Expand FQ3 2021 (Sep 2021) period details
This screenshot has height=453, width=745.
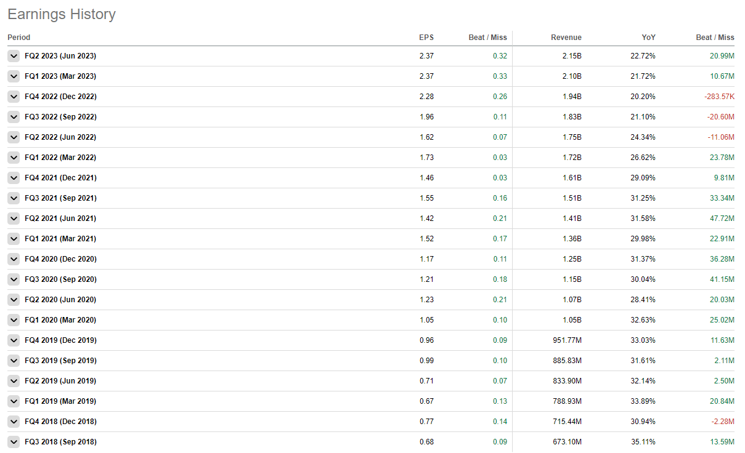click(x=14, y=198)
